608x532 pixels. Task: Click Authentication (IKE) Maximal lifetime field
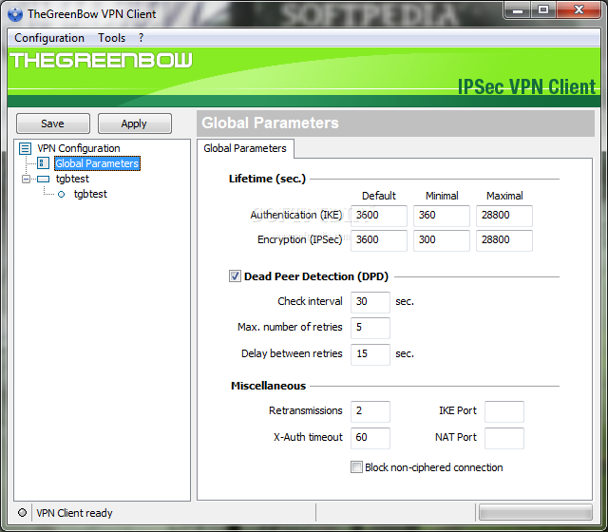coord(504,216)
